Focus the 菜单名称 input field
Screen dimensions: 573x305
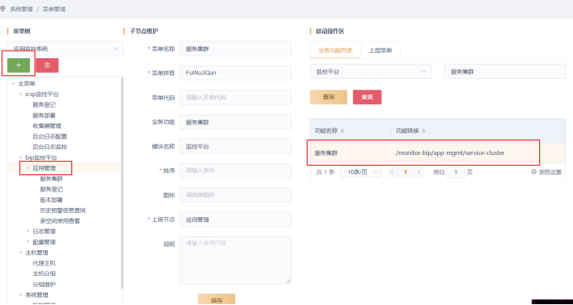pos(235,49)
